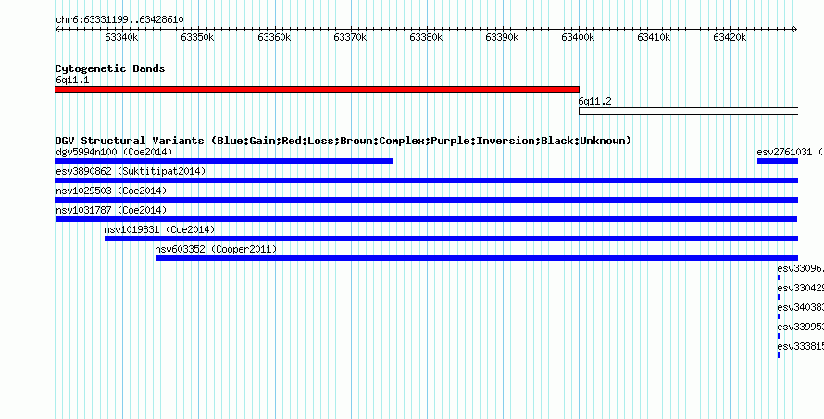This screenshot has height=419, width=824.
Task: Click the 63360k ruler tick label
Action: click(x=274, y=38)
